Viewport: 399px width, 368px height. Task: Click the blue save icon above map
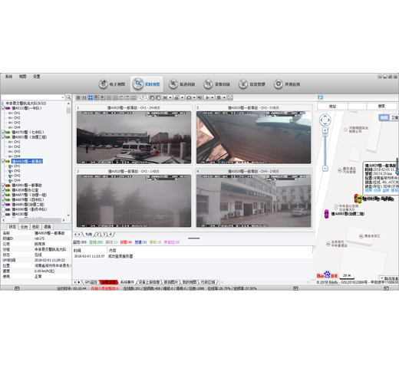click(x=320, y=97)
